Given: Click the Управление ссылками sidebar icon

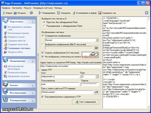Looking at the screenshot, I should tap(5, 76).
